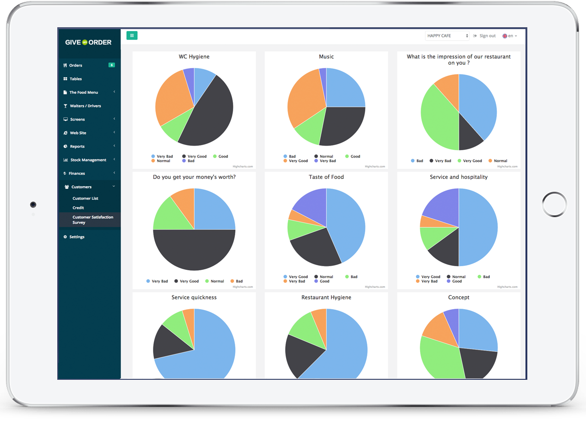The width and height of the screenshot is (586, 426).
Task: Toggle the Very Bad legend in WC Hygiene
Action: pyautogui.click(x=162, y=157)
